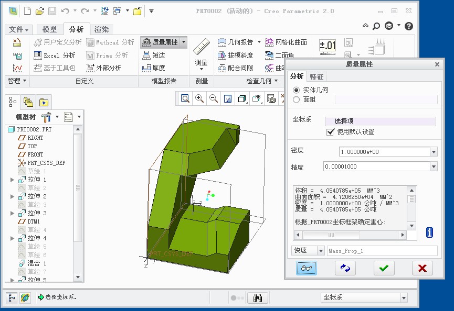Click the Mass_Prop_1 name input field
Viewport: 454px width, 311px height.
coord(382,251)
